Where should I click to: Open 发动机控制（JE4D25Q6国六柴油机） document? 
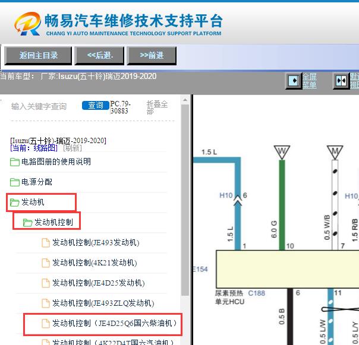115,323
